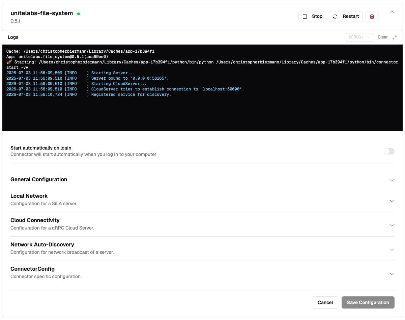
Task: Stop the unitelabs-file-system connector
Action: (312, 16)
